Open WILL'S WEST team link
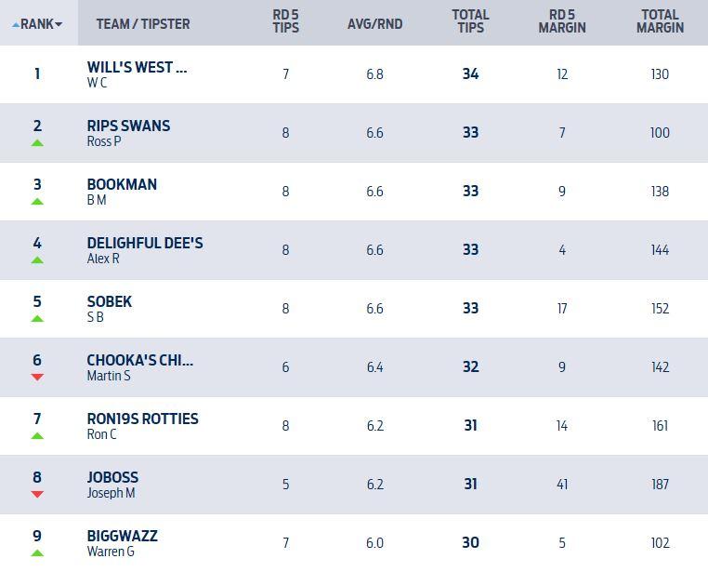 (x=137, y=67)
